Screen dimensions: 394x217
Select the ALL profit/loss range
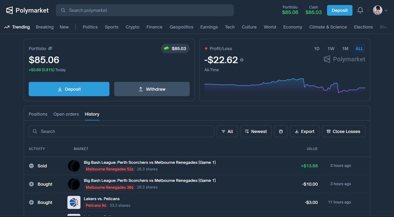click(359, 49)
